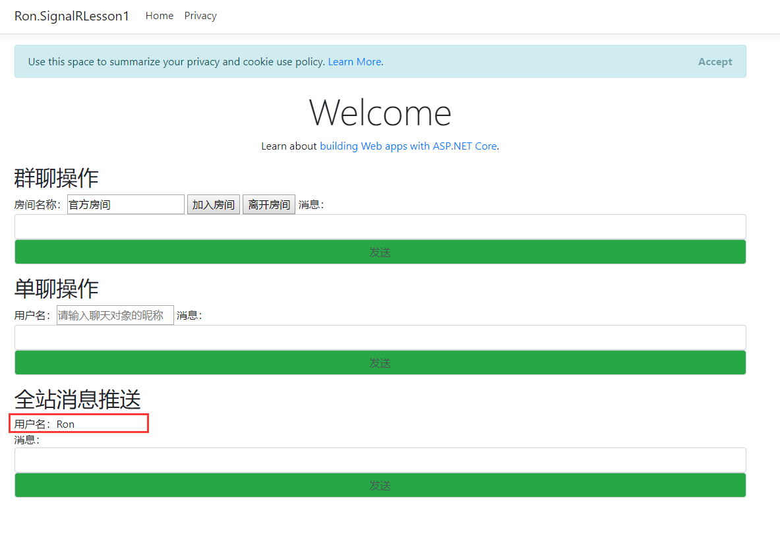
Task: Send the site-wide push message with 发送
Action: click(x=380, y=485)
